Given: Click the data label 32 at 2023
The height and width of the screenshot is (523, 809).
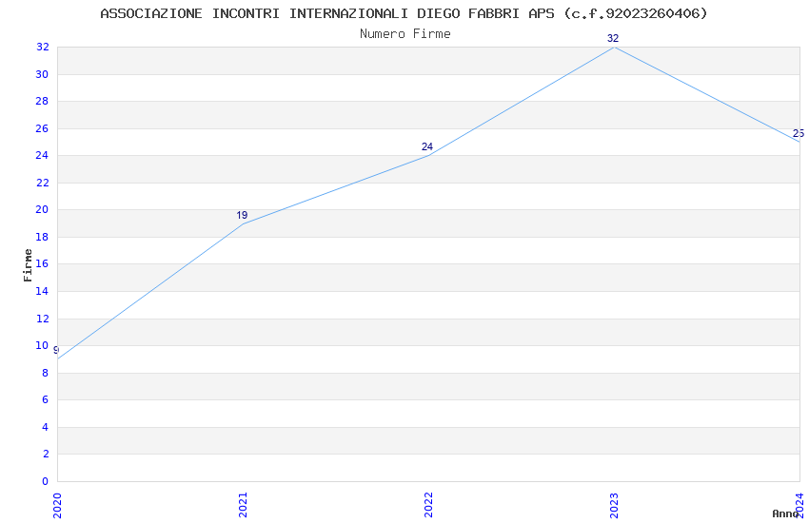Looking at the screenshot, I should pos(613,38).
